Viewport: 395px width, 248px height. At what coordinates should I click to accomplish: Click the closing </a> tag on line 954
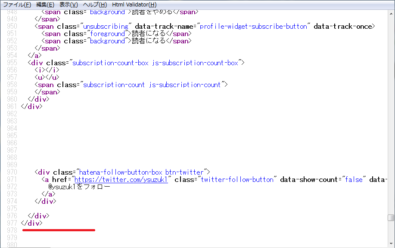[34, 55]
